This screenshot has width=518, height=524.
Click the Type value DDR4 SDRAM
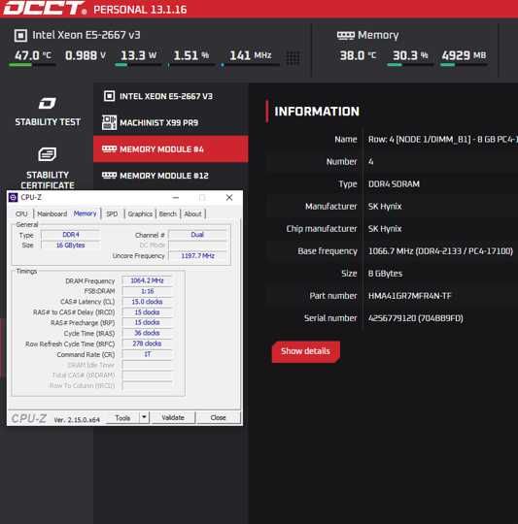point(394,184)
